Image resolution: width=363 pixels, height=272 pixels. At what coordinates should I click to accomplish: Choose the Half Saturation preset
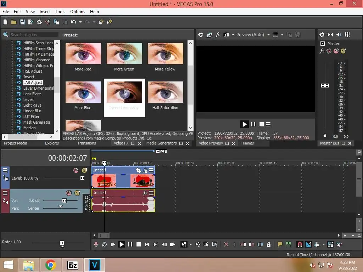point(165,92)
